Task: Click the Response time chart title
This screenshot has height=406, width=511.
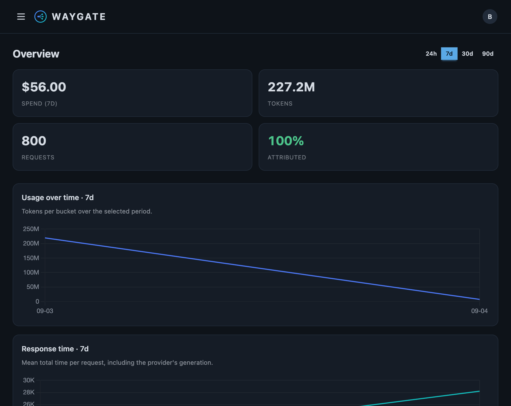Action: 55,349
